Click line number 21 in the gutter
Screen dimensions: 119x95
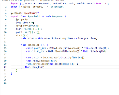tap(5, 67)
